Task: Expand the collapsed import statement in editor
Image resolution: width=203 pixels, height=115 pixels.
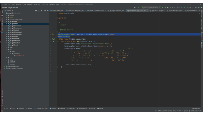Action: tap(65, 18)
